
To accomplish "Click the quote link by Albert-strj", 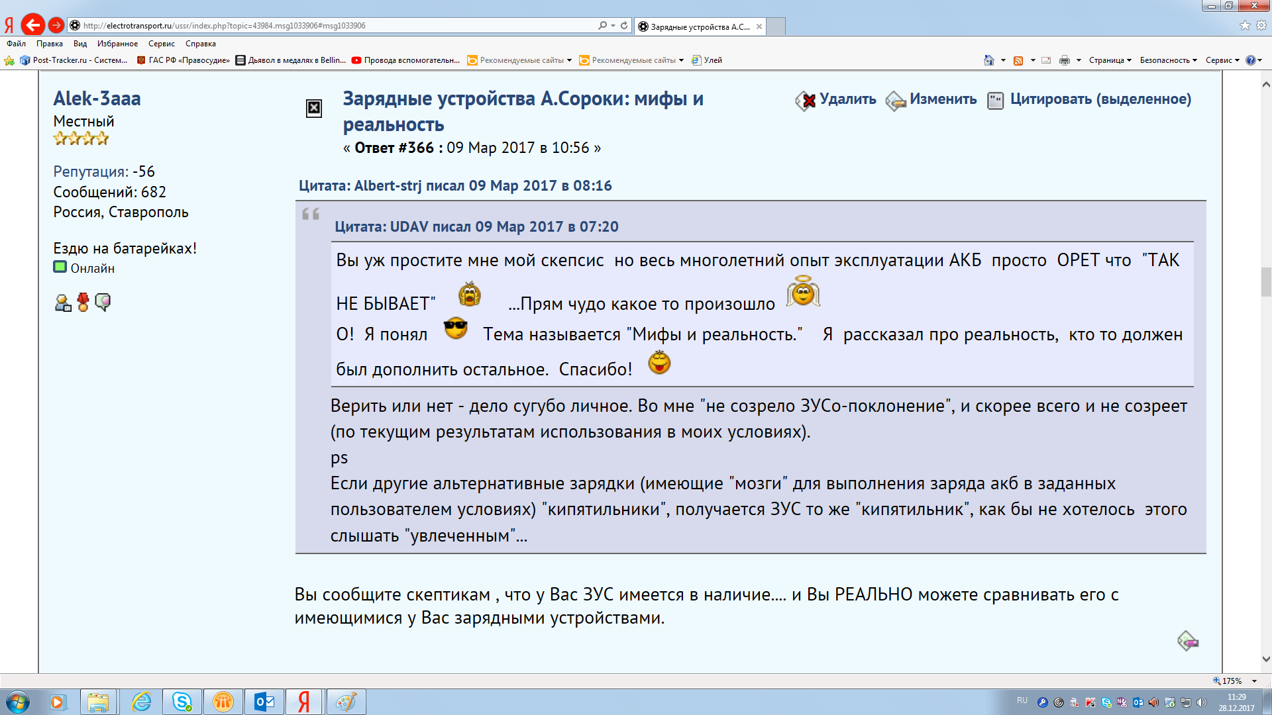I will (454, 185).
